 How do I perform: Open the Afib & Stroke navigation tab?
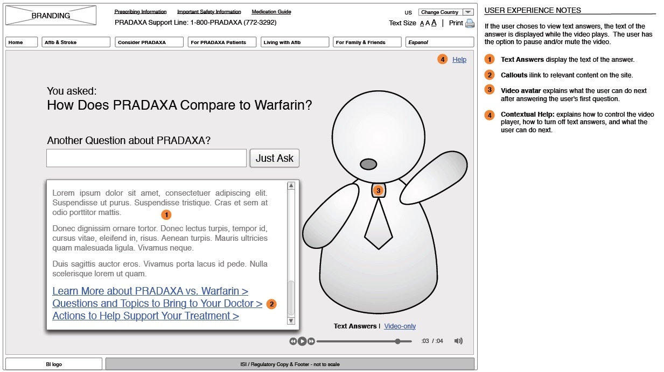click(x=76, y=42)
